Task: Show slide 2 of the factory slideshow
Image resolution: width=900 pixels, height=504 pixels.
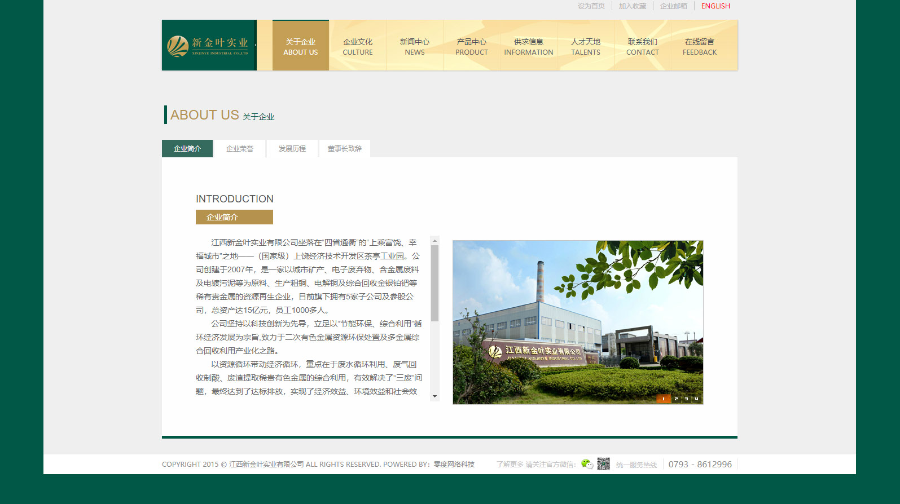Action: (676, 399)
